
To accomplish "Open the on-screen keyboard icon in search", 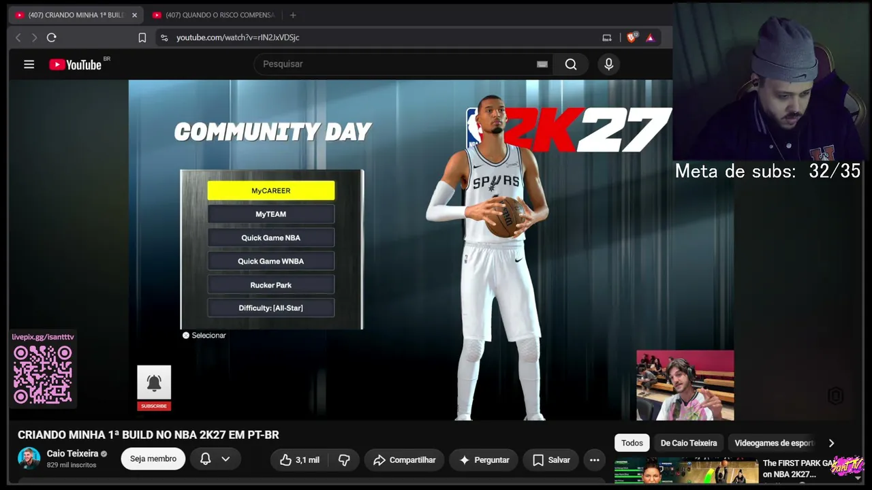I will coord(542,64).
